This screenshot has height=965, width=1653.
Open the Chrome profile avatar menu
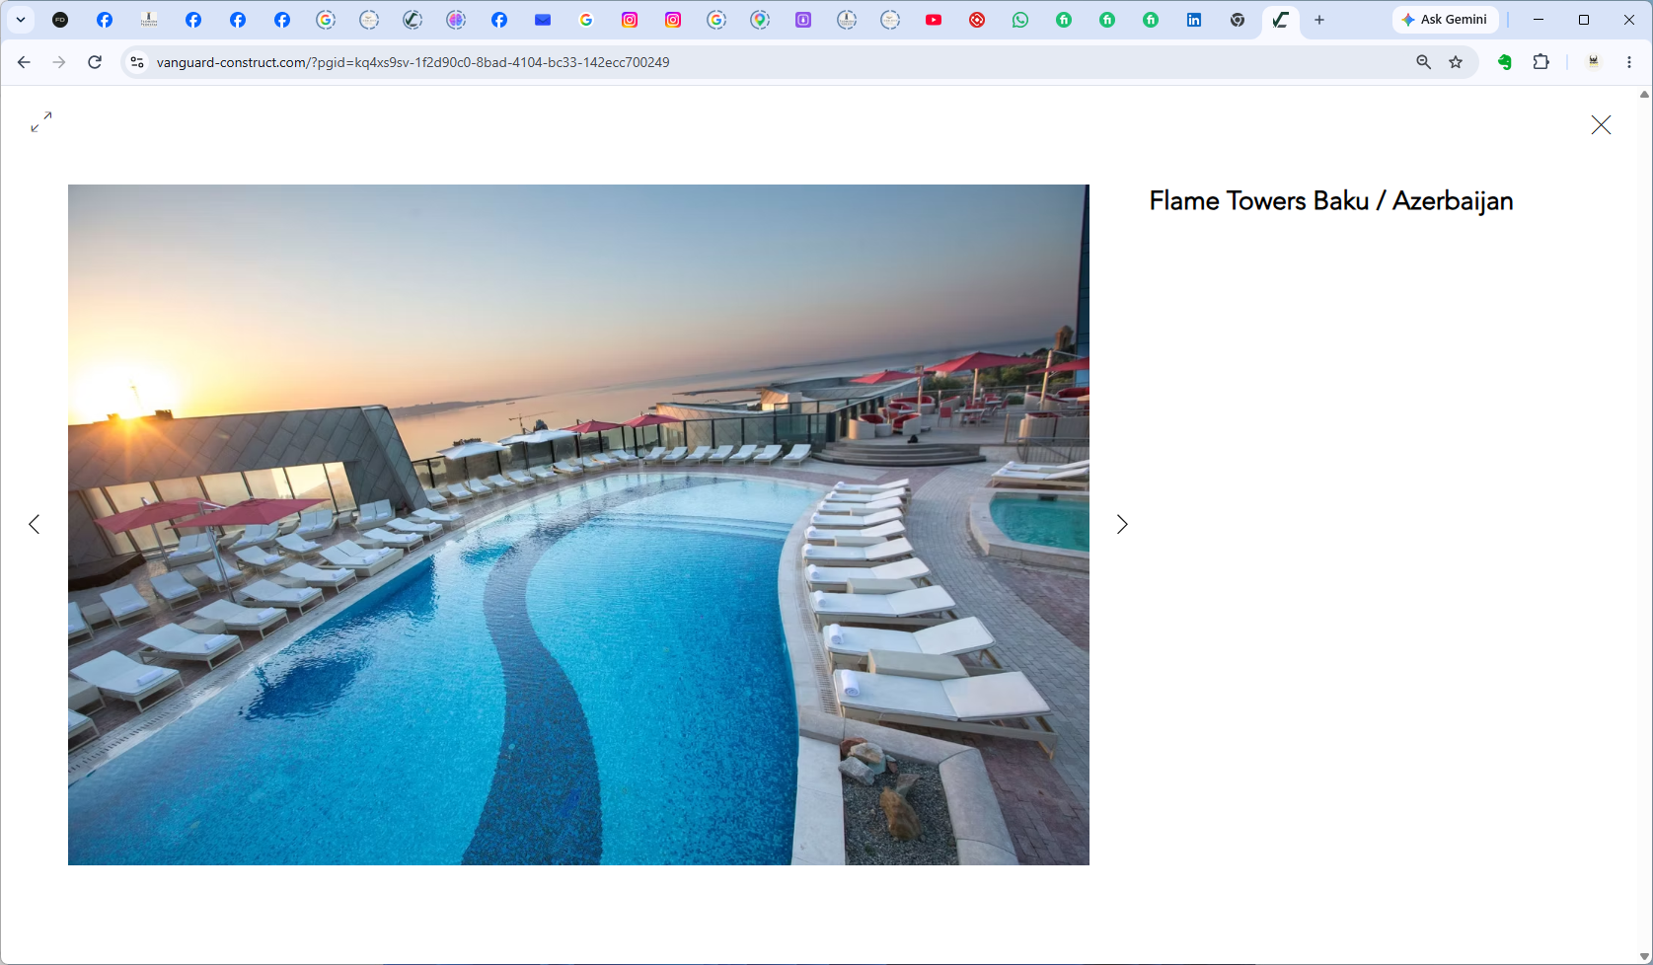[x=1593, y=62]
